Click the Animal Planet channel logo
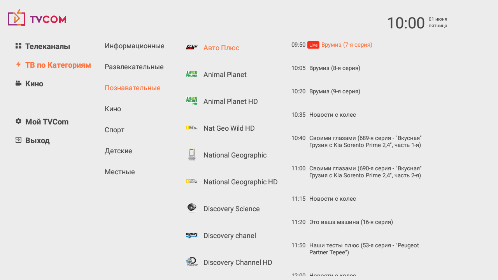This screenshot has height=280, width=498. tap(192, 74)
